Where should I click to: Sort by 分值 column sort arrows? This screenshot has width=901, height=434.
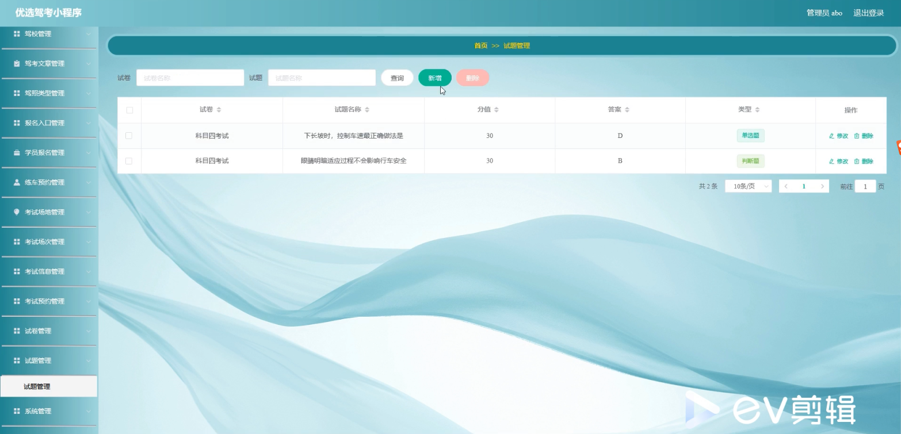(497, 110)
